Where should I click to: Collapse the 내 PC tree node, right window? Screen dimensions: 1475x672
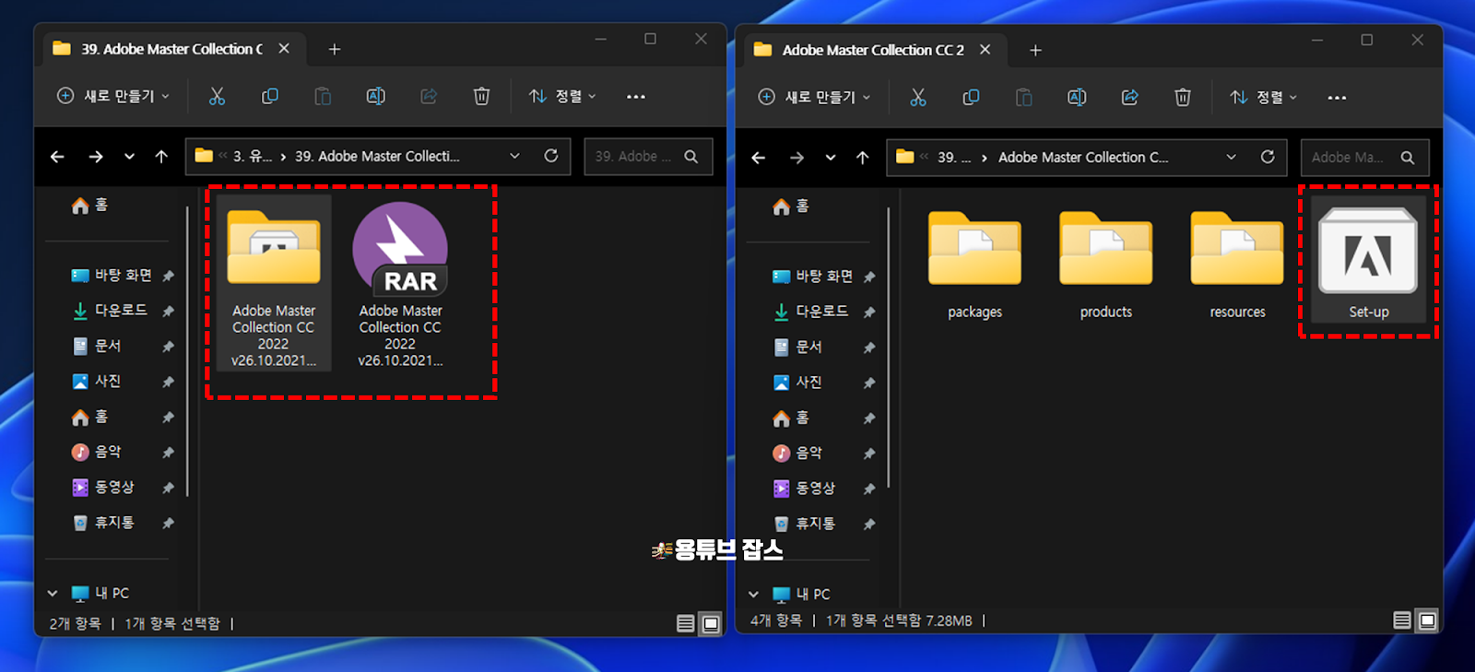[x=753, y=594]
